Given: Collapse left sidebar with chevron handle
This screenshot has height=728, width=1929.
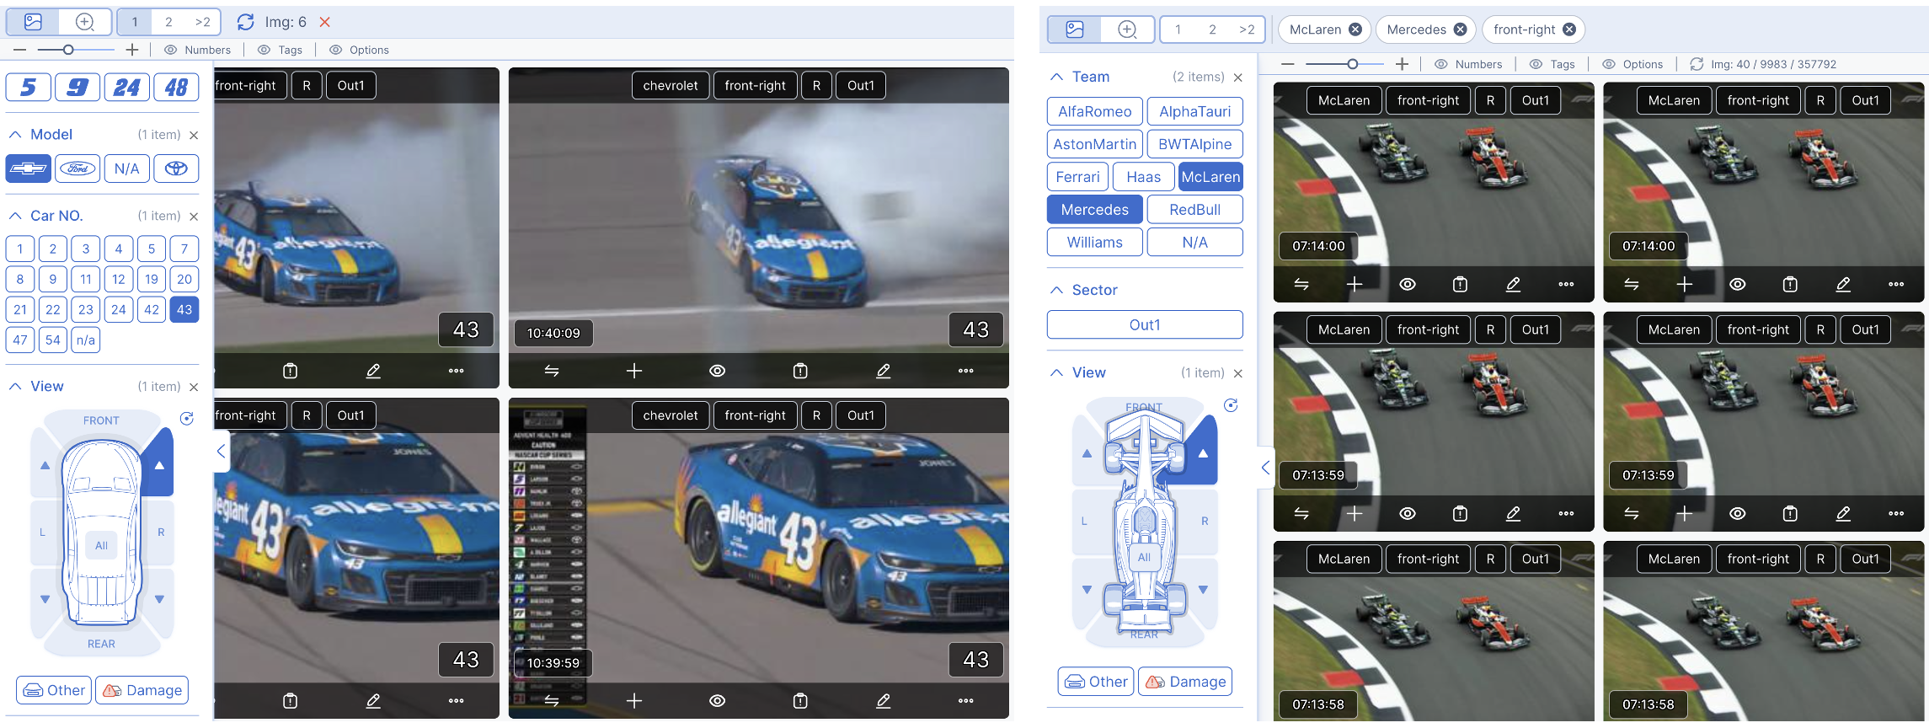Looking at the screenshot, I should [x=221, y=451].
